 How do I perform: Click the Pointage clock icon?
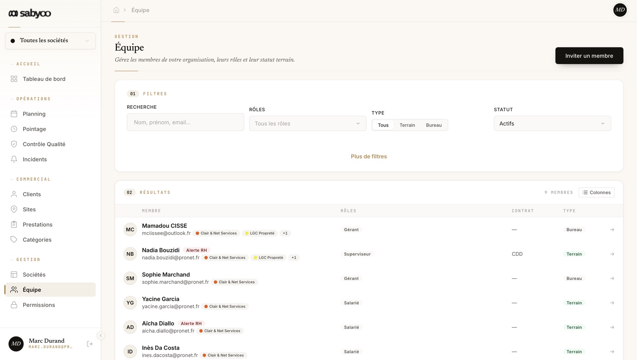[14, 129]
